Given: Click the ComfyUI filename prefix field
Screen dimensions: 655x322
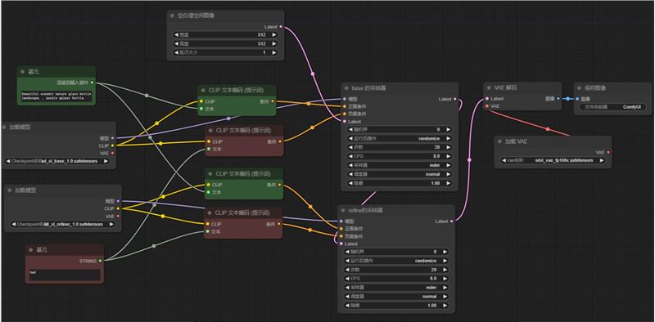Looking at the screenshot, I should coord(612,107).
